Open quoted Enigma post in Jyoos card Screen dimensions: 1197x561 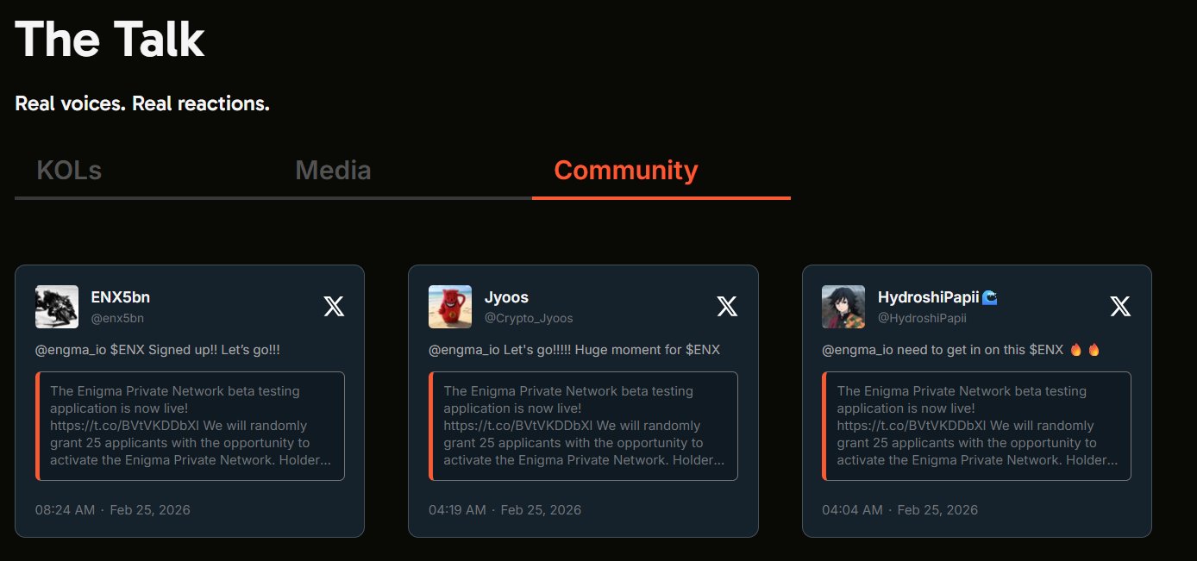pos(583,426)
